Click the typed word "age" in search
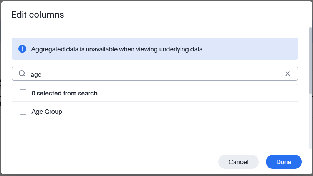 tap(36, 74)
